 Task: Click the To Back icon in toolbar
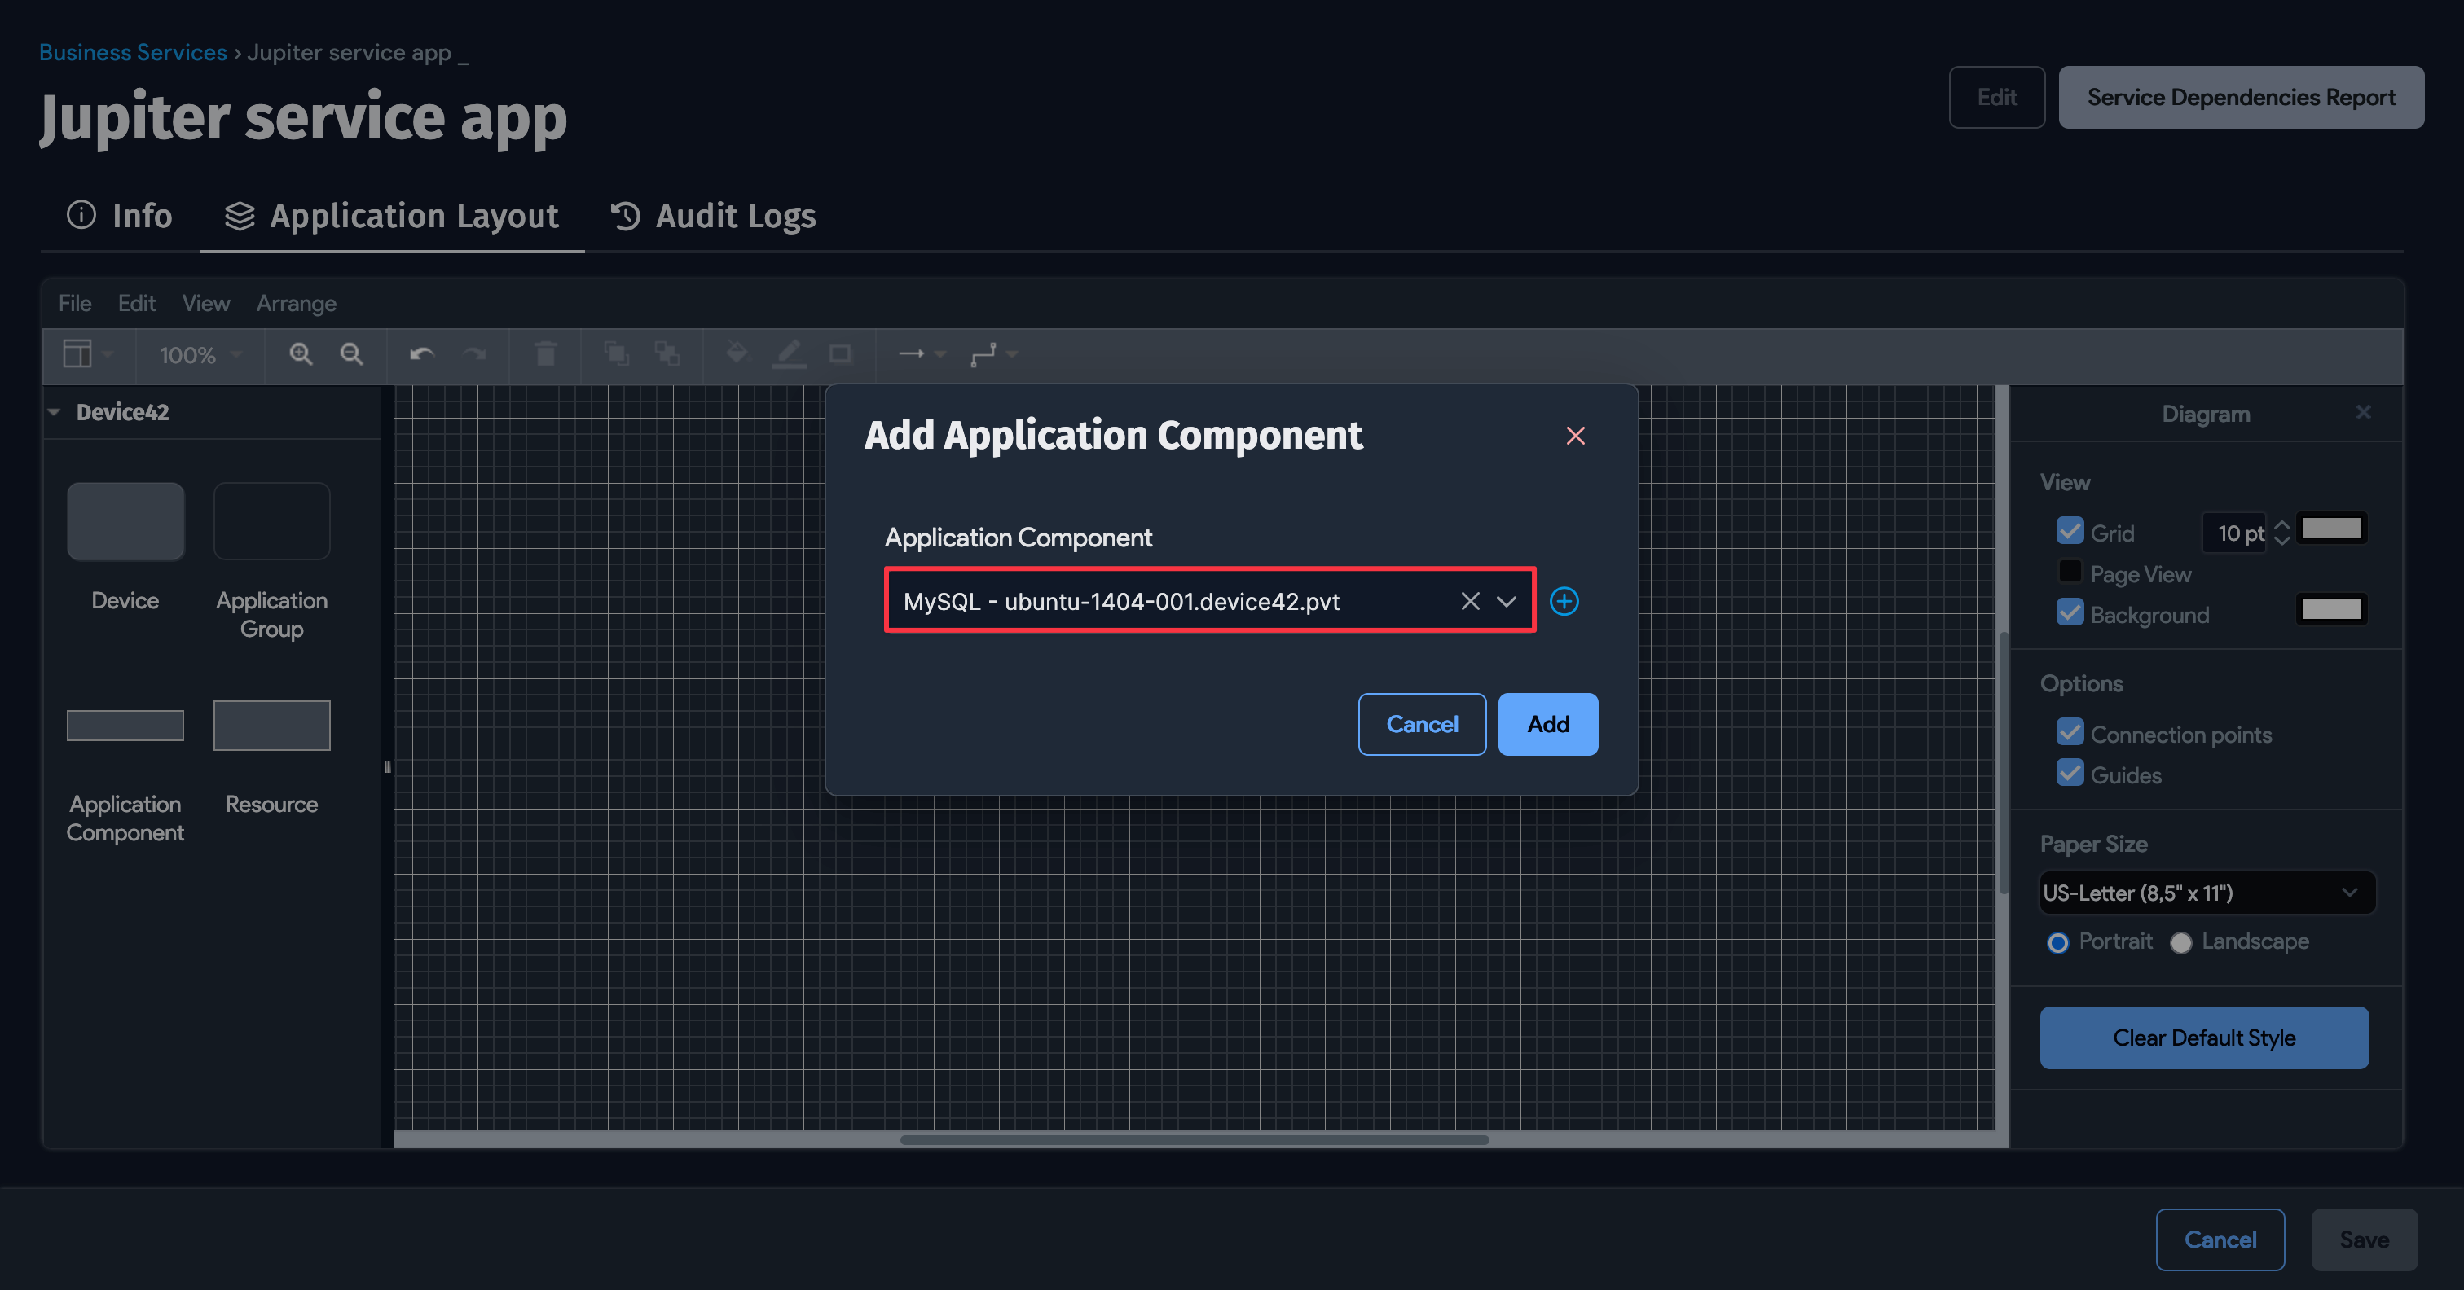667,355
